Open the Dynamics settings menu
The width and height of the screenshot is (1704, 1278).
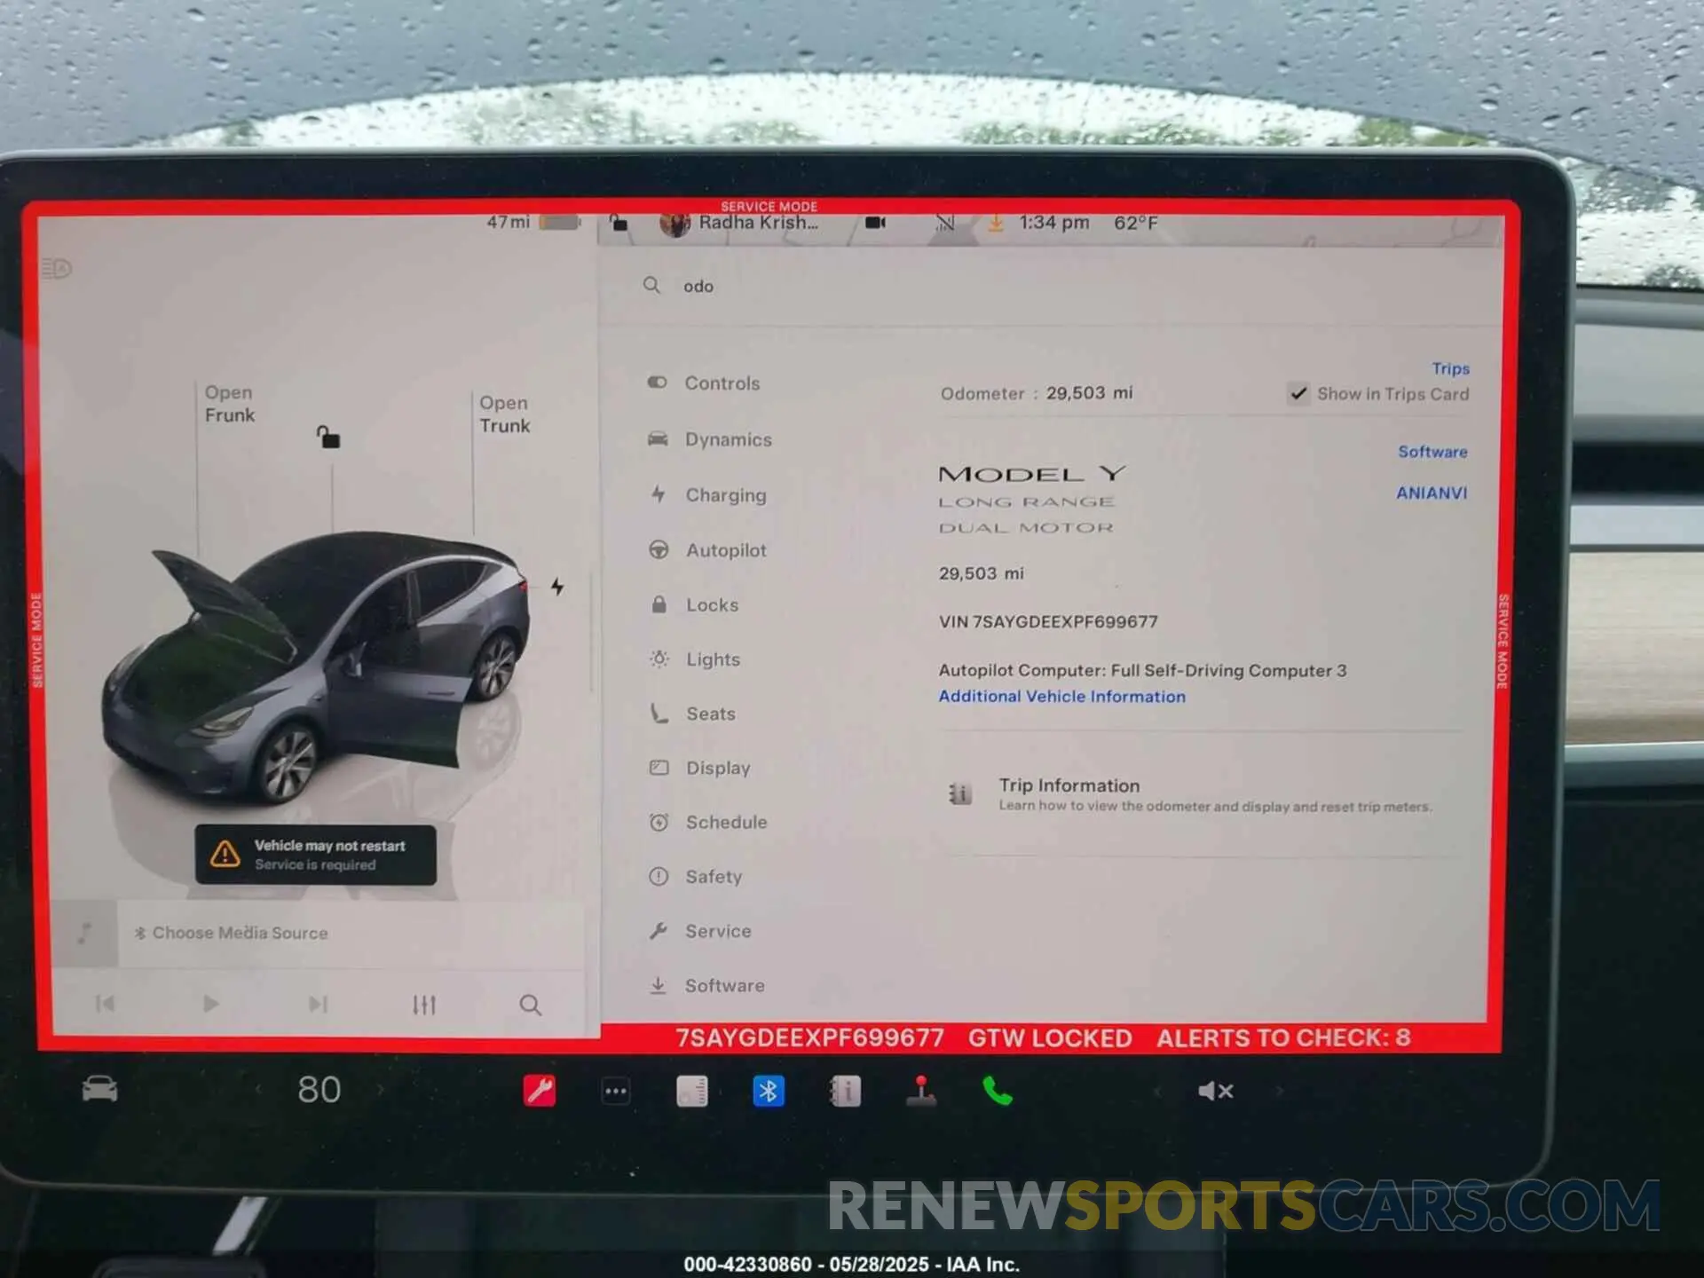click(710, 439)
